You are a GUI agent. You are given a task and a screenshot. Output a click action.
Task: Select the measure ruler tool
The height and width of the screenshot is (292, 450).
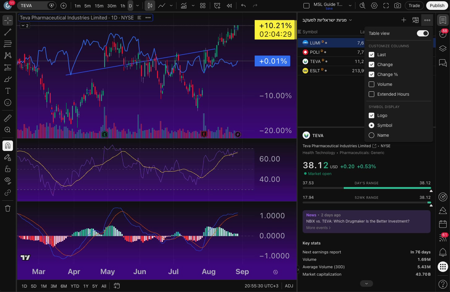coord(8,118)
